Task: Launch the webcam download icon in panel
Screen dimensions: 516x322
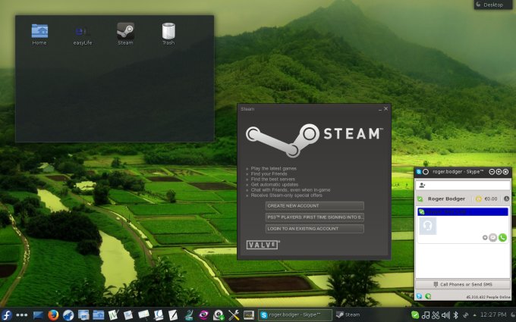Action: 219,315
